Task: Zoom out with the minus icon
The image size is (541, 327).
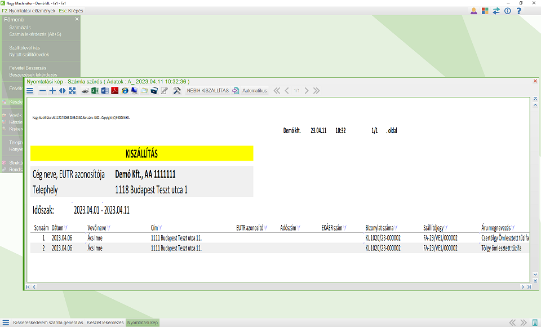Action: 42,91
